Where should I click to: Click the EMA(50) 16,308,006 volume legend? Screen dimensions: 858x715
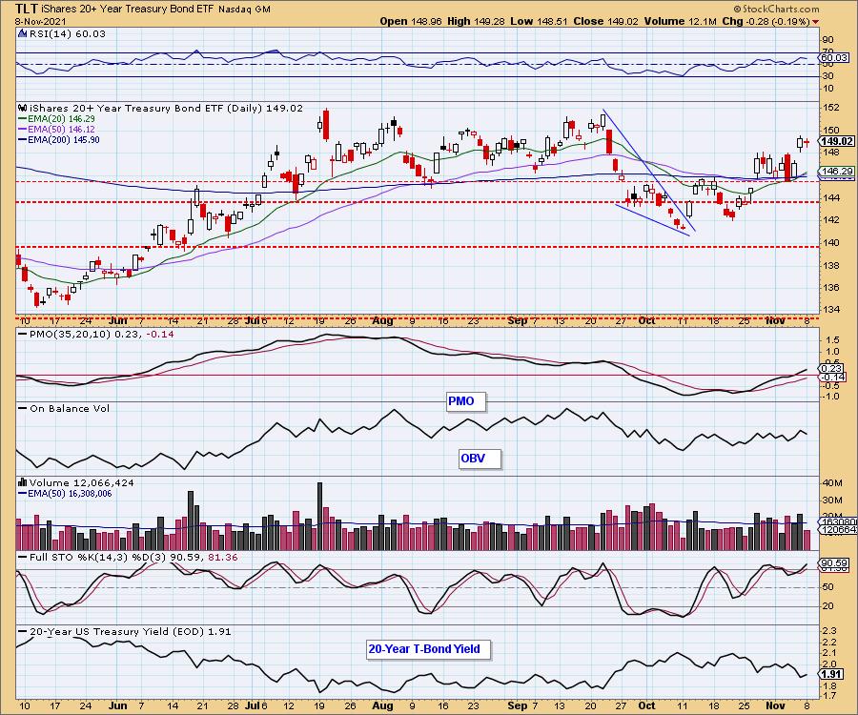coord(65,494)
